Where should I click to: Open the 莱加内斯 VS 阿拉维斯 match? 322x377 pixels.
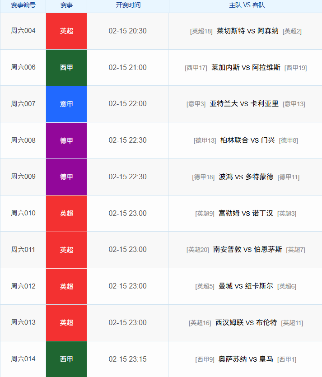(246, 68)
